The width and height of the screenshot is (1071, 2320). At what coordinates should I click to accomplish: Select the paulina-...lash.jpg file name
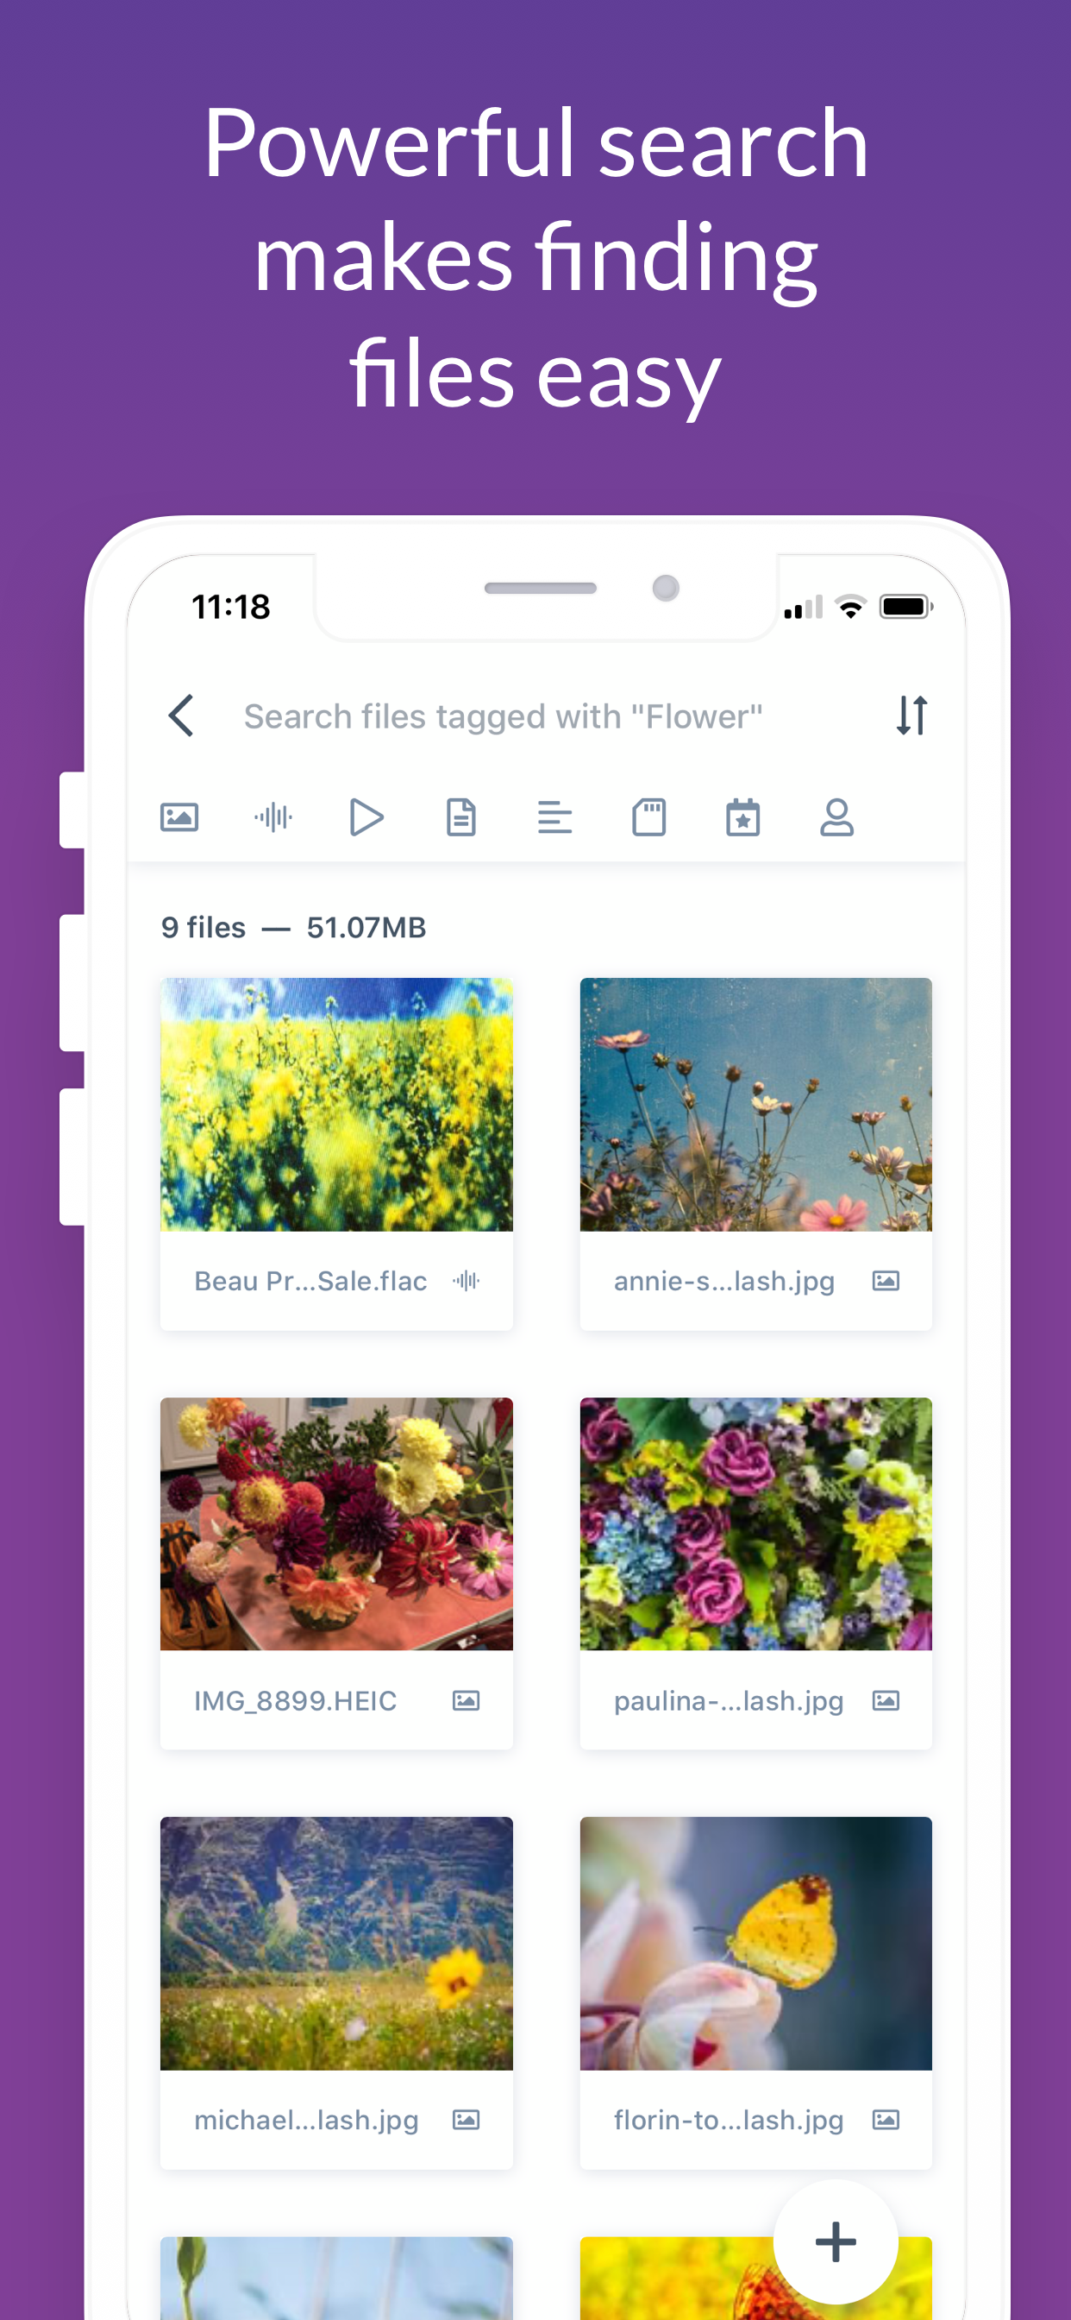pos(729,1700)
